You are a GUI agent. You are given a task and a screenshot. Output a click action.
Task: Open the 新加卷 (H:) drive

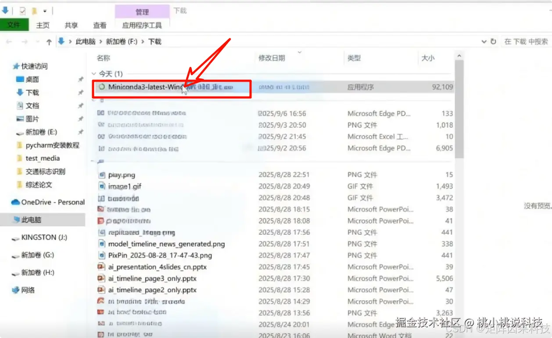[37, 272]
